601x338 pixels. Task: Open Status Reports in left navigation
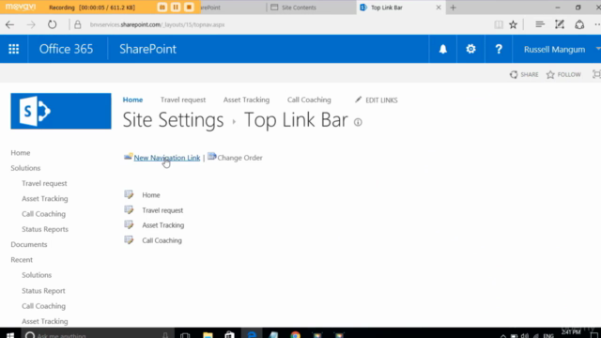coord(45,229)
